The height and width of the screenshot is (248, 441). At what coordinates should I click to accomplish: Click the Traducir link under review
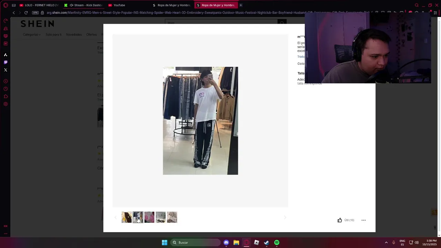(x=301, y=56)
